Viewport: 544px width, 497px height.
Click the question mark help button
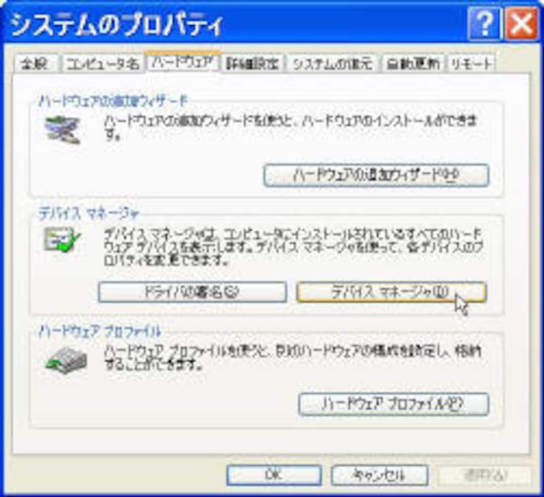click(484, 24)
